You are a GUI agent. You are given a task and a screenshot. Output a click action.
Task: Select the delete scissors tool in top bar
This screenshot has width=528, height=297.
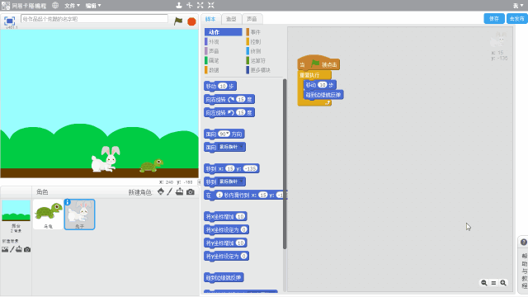point(190,5)
